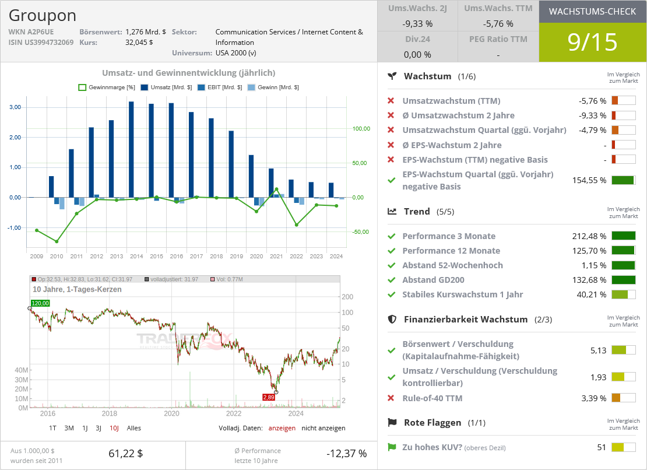Click the green check beside Performance 12 Monate
This screenshot has width=647, height=470.
tap(392, 251)
